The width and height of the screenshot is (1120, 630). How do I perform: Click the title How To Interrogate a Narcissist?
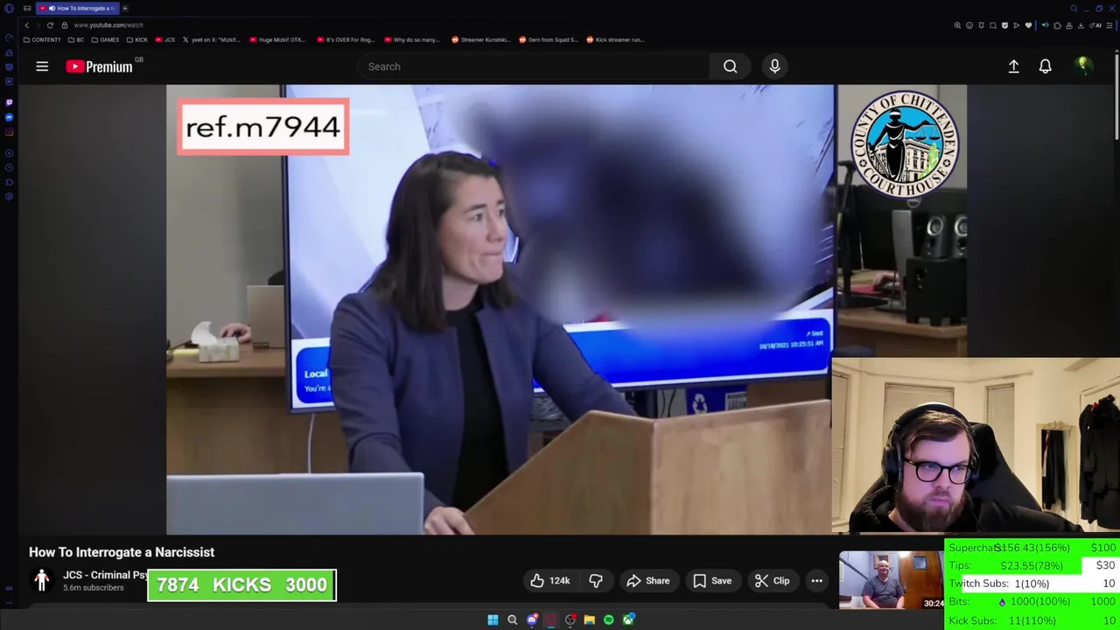pyautogui.click(x=122, y=552)
